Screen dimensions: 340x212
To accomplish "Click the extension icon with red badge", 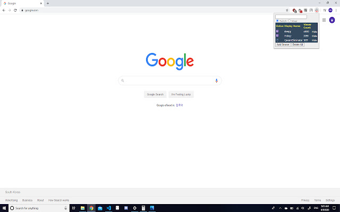I will [x=300, y=11].
